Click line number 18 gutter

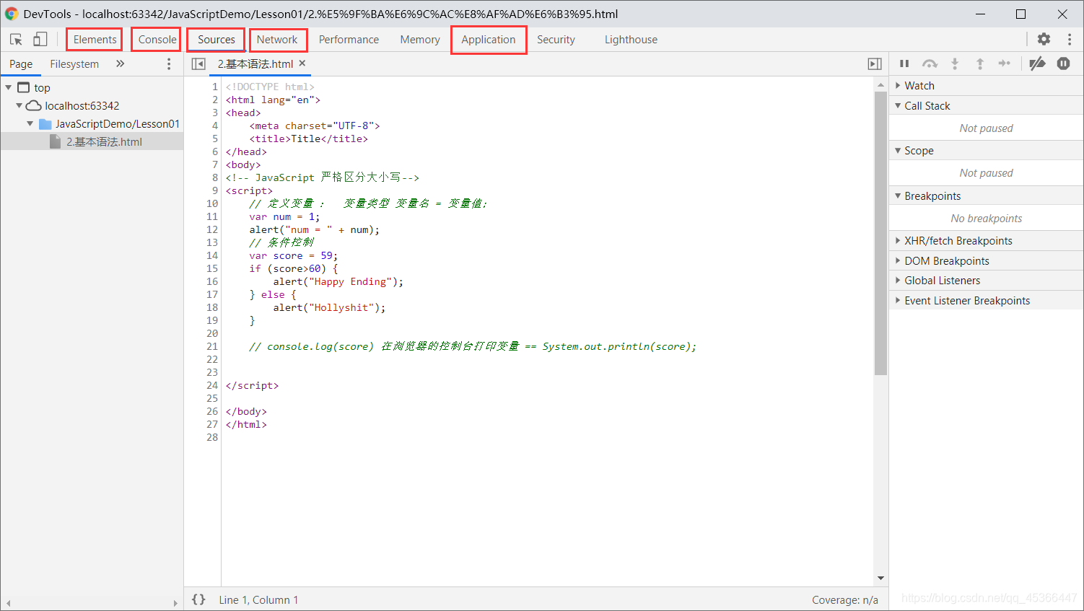pos(212,307)
